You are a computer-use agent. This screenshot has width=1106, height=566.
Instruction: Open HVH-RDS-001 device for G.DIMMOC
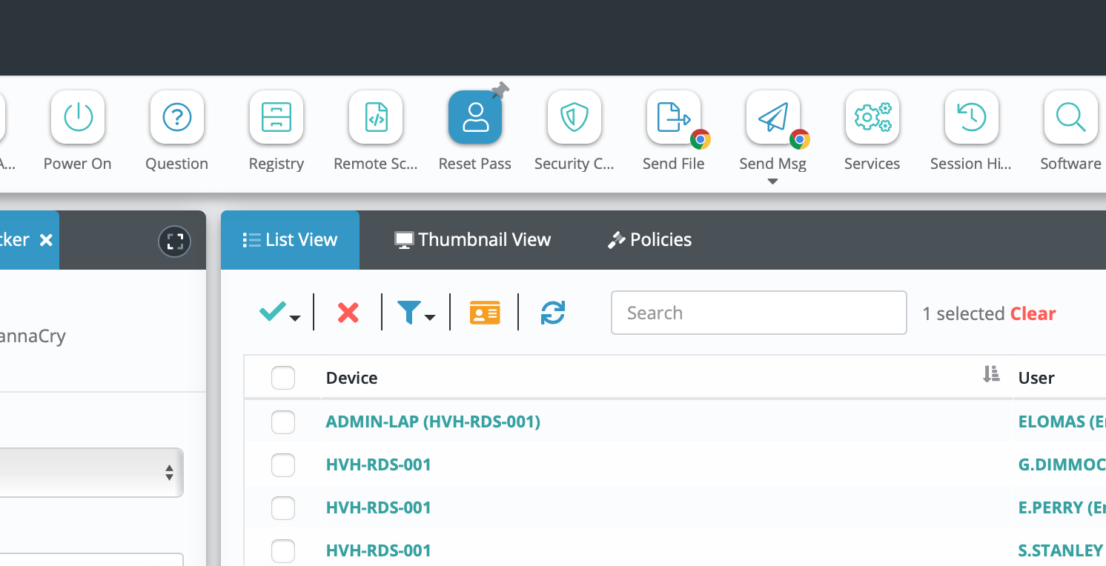379,465
